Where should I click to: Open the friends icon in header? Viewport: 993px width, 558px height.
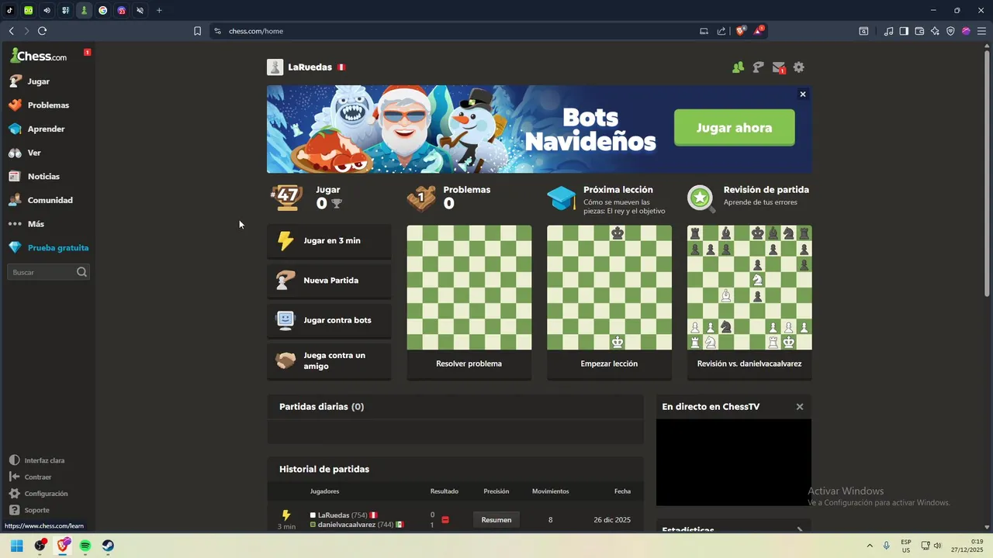coord(738,67)
